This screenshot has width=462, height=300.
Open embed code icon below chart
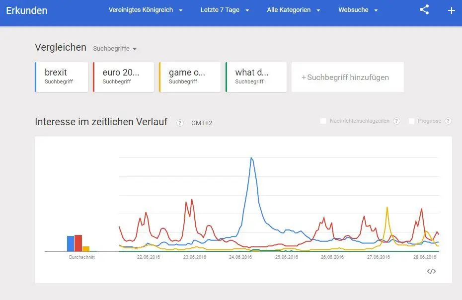(x=431, y=271)
